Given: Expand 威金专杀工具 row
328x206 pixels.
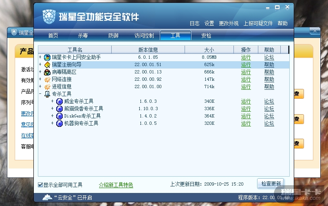Looking at the screenshot, I should point(52,101).
